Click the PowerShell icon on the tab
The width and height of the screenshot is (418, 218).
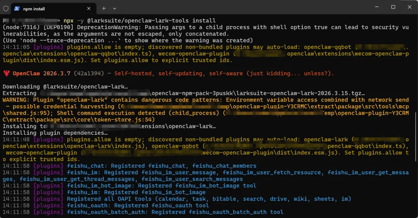(x=17, y=9)
